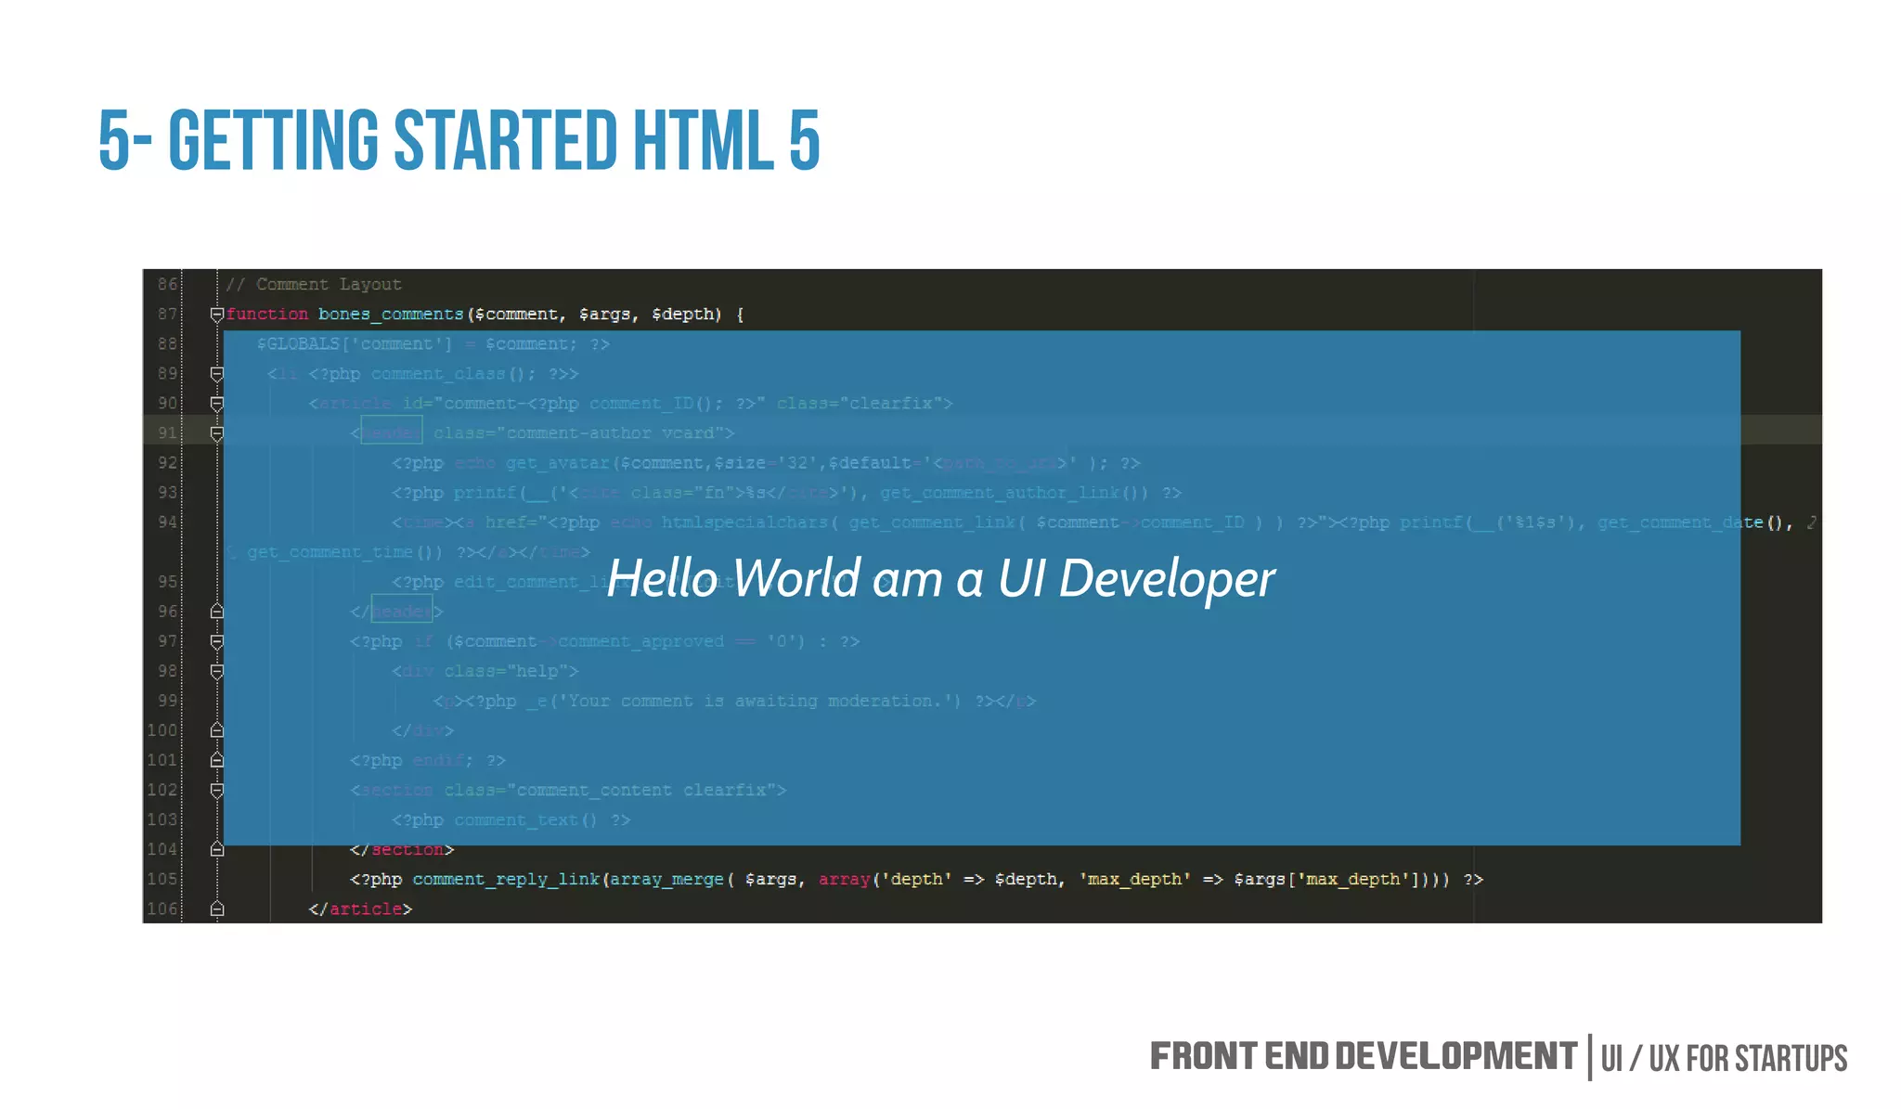The height and width of the screenshot is (1109, 1901).
Task: Collapse the bones_comments function fold marker on line 87
Action: point(217,315)
